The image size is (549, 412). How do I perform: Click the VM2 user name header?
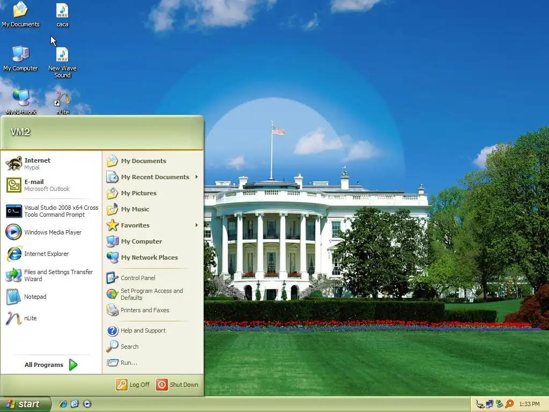tap(20, 132)
